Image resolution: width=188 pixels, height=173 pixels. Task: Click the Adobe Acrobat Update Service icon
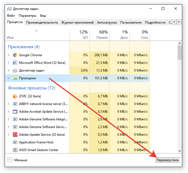15,112
